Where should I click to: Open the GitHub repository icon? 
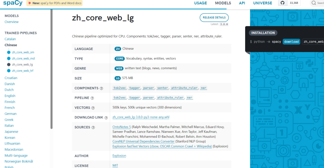(x=283, y=3)
